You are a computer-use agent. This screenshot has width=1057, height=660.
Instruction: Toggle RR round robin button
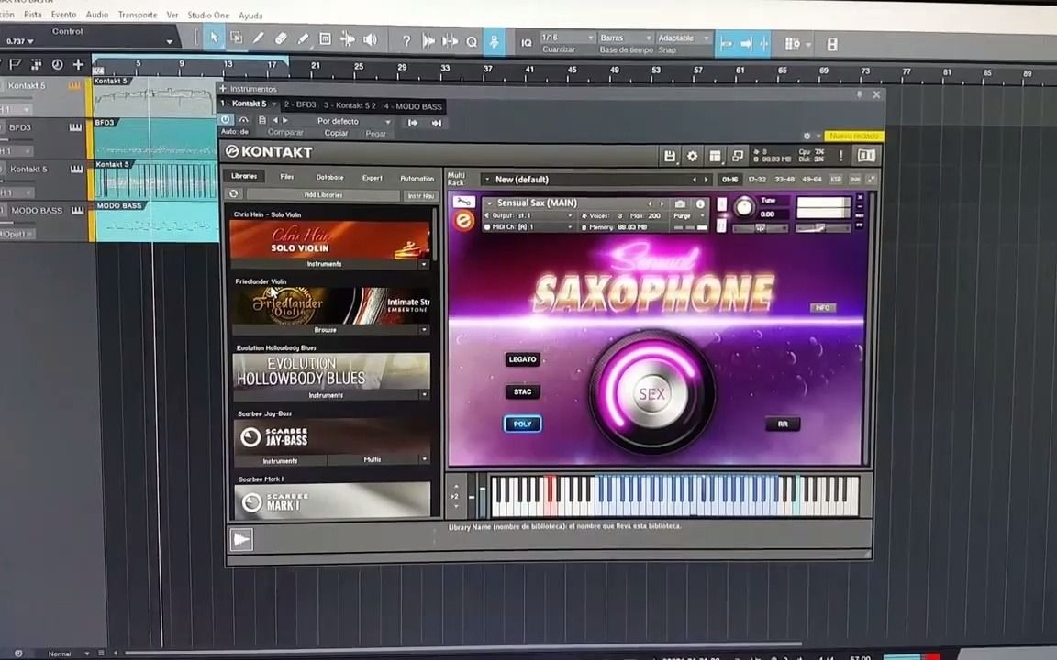pyautogui.click(x=783, y=423)
